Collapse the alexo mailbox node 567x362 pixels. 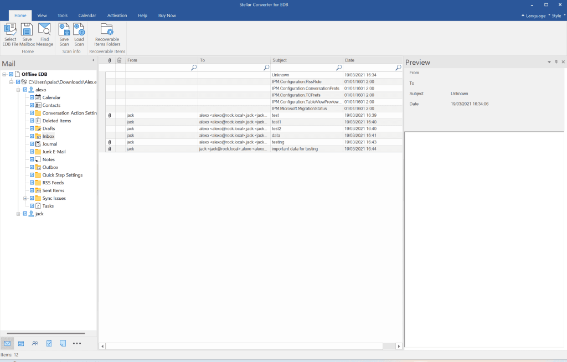coord(18,90)
